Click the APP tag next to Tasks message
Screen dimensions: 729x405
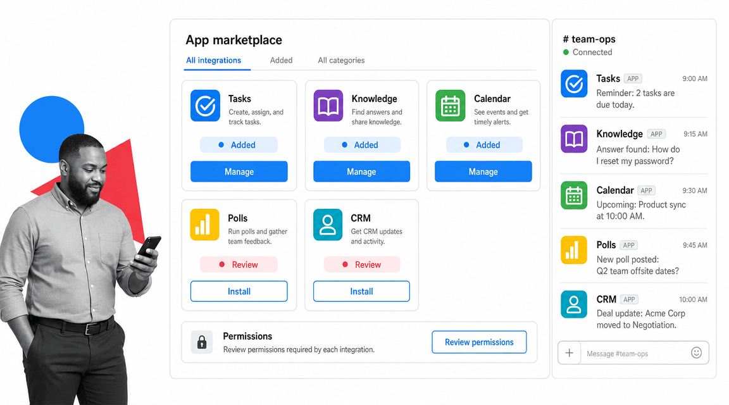coord(633,78)
